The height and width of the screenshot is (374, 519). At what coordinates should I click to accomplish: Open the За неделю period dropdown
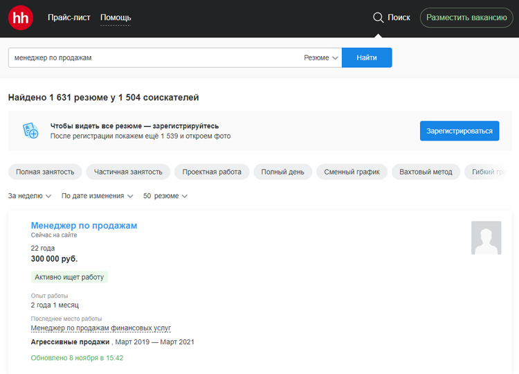30,196
